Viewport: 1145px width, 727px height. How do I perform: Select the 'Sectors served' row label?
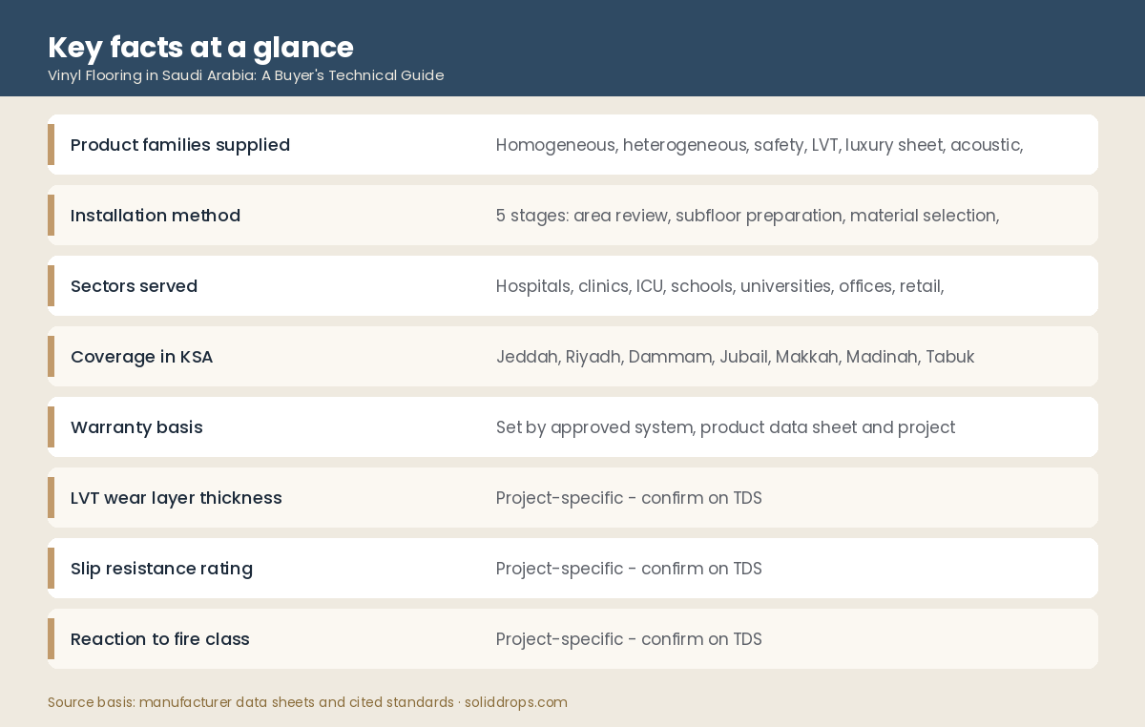[x=134, y=286]
